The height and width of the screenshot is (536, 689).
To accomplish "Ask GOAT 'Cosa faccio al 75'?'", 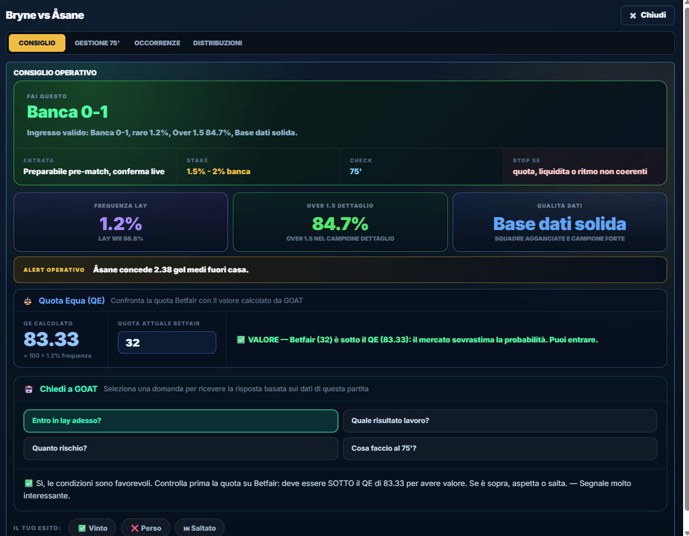I will (500, 448).
